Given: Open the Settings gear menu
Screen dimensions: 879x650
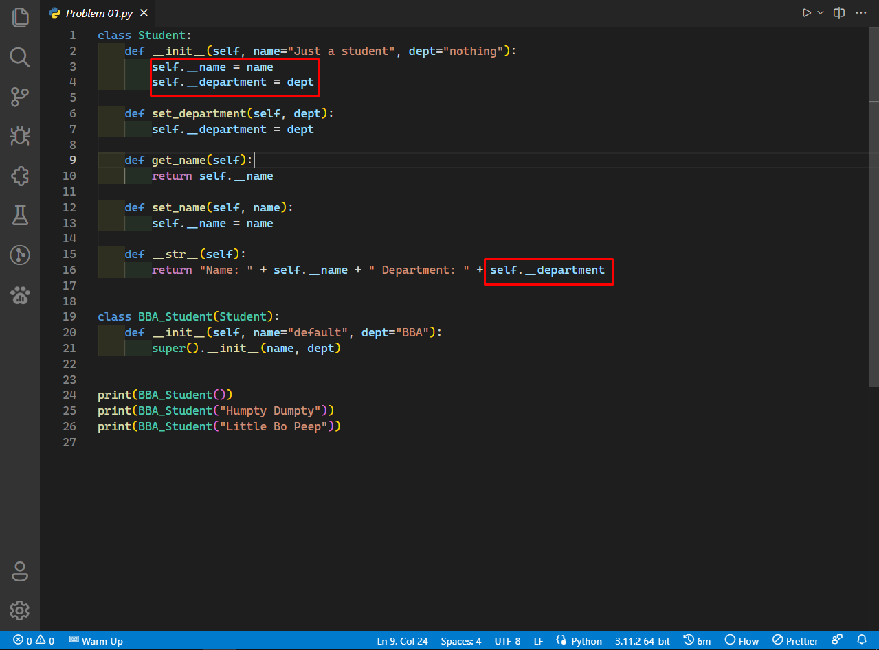Looking at the screenshot, I should pyautogui.click(x=20, y=610).
